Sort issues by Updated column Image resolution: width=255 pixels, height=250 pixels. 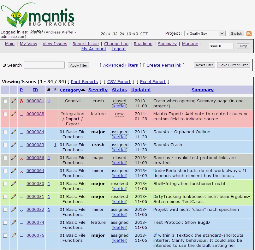click(141, 90)
